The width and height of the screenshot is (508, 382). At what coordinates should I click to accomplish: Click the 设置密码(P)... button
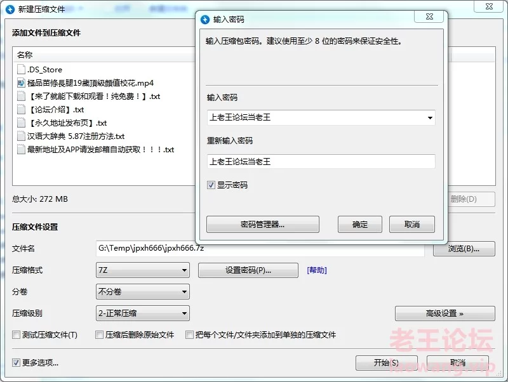point(248,270)
